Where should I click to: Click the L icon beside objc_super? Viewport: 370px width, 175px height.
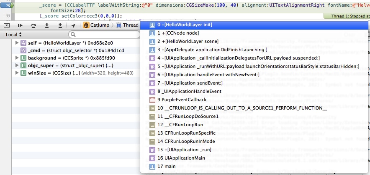click(23, 65)
